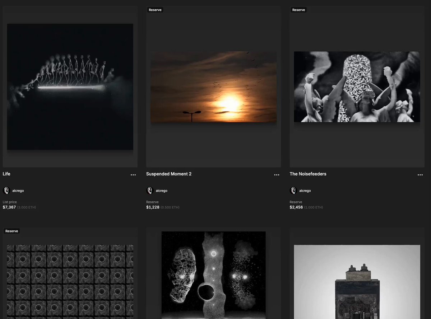This screenshot has height=319, width=431.
Task: Visit alcrego profile under The Noisefeeders
Action: (x=305, y=191)
